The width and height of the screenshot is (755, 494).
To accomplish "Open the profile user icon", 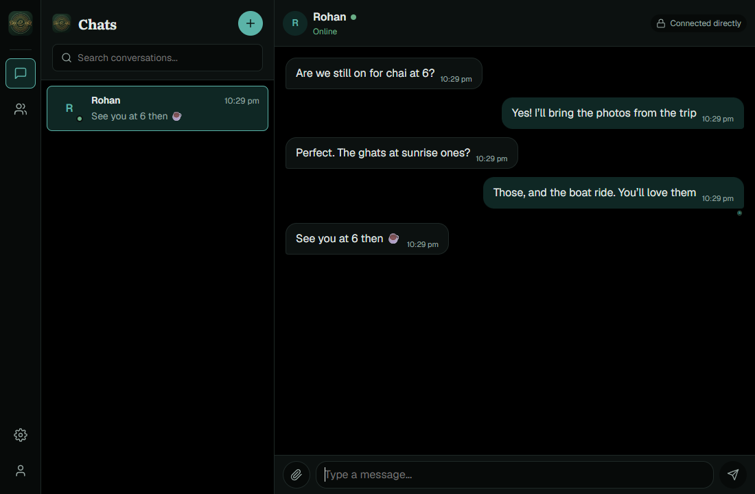I will 20,471.
